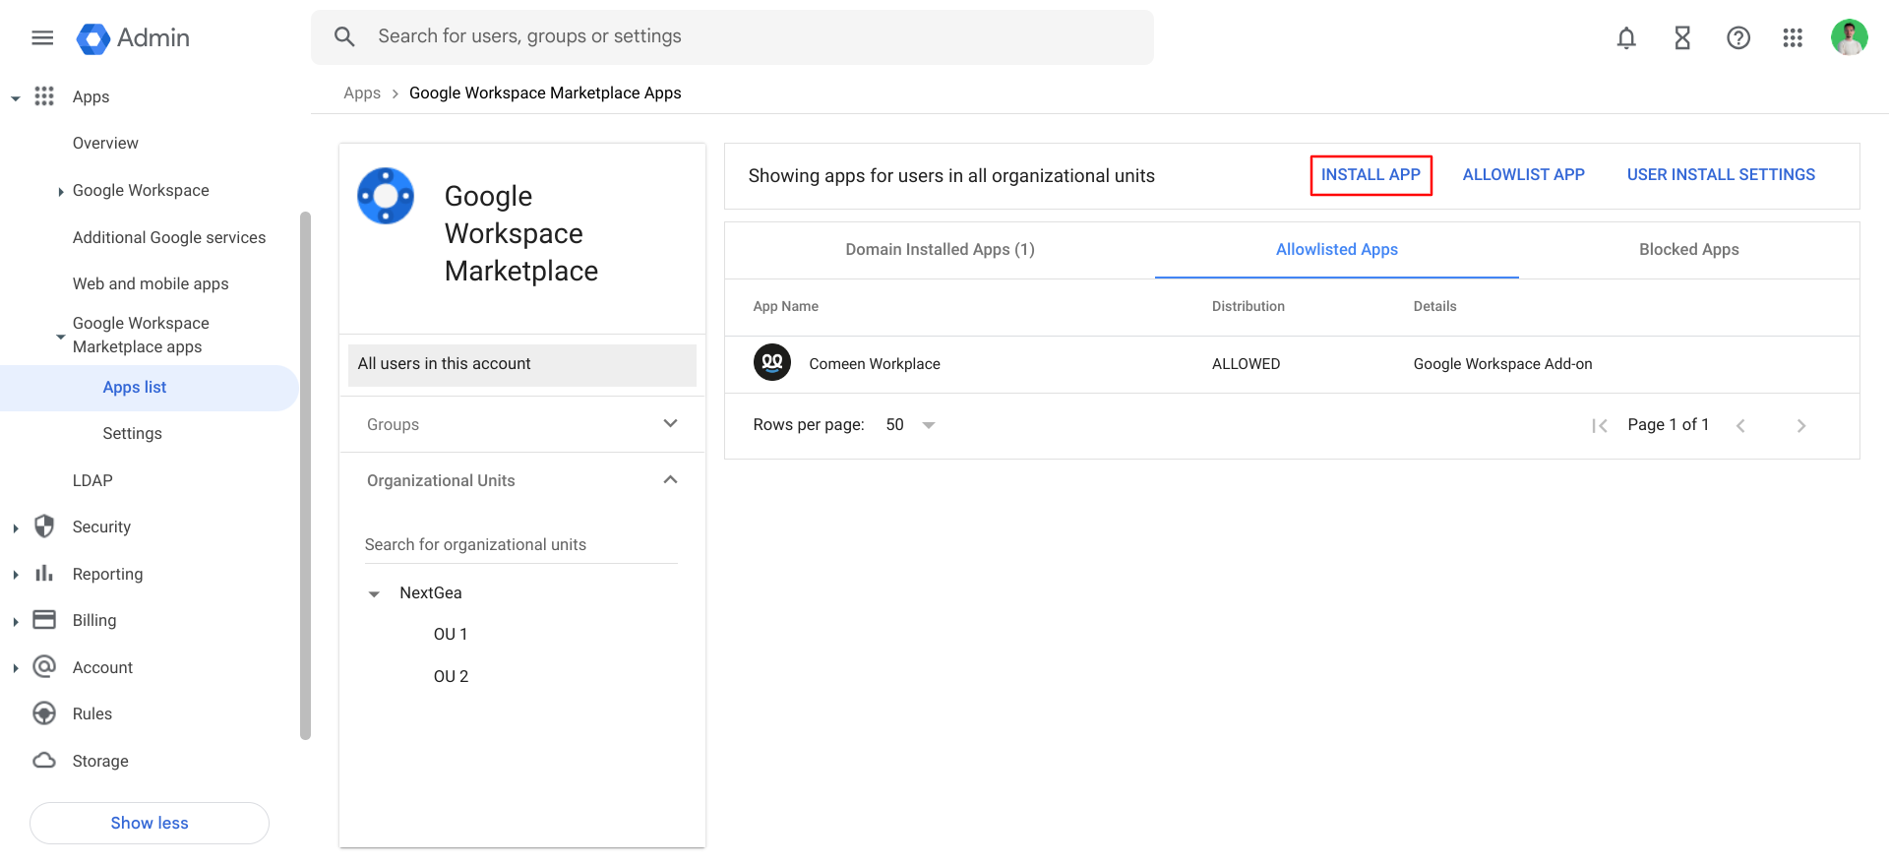The height and width of the screenshot is (866, 1889).
Task: Go to the previous results page
Action: pos(1740,425)
